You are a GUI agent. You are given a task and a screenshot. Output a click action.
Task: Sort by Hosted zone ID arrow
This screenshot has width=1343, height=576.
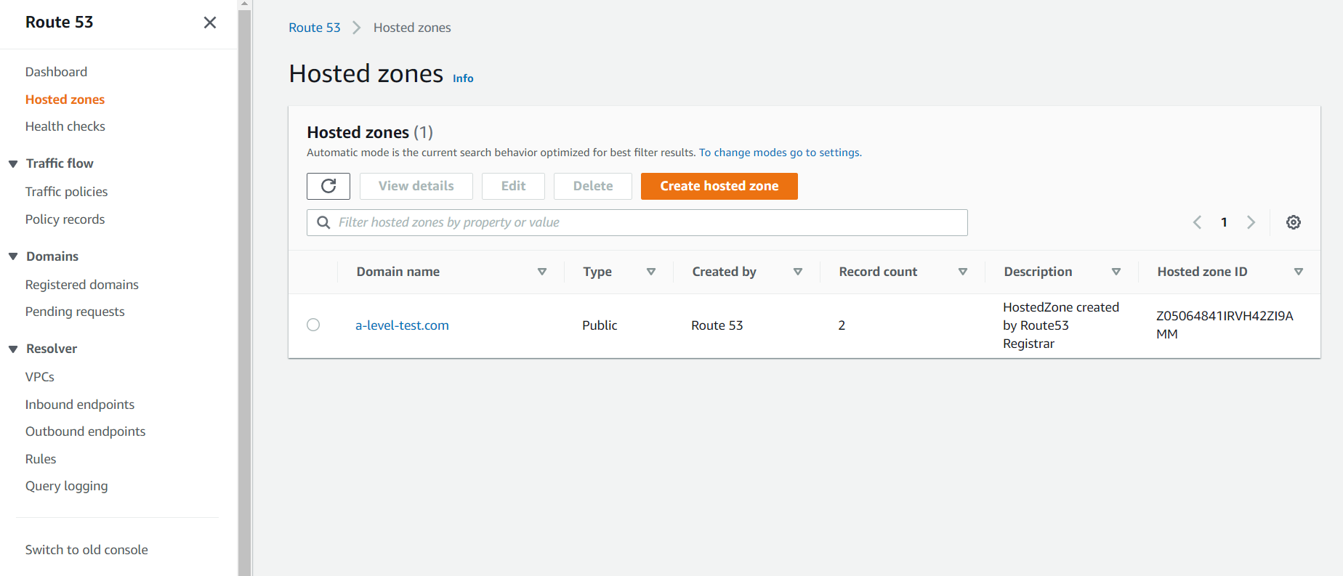[x=1298, y=272]
